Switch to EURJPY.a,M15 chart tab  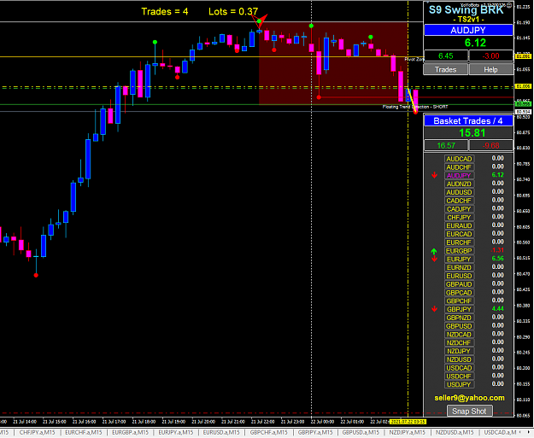click(x=176, y=433)
